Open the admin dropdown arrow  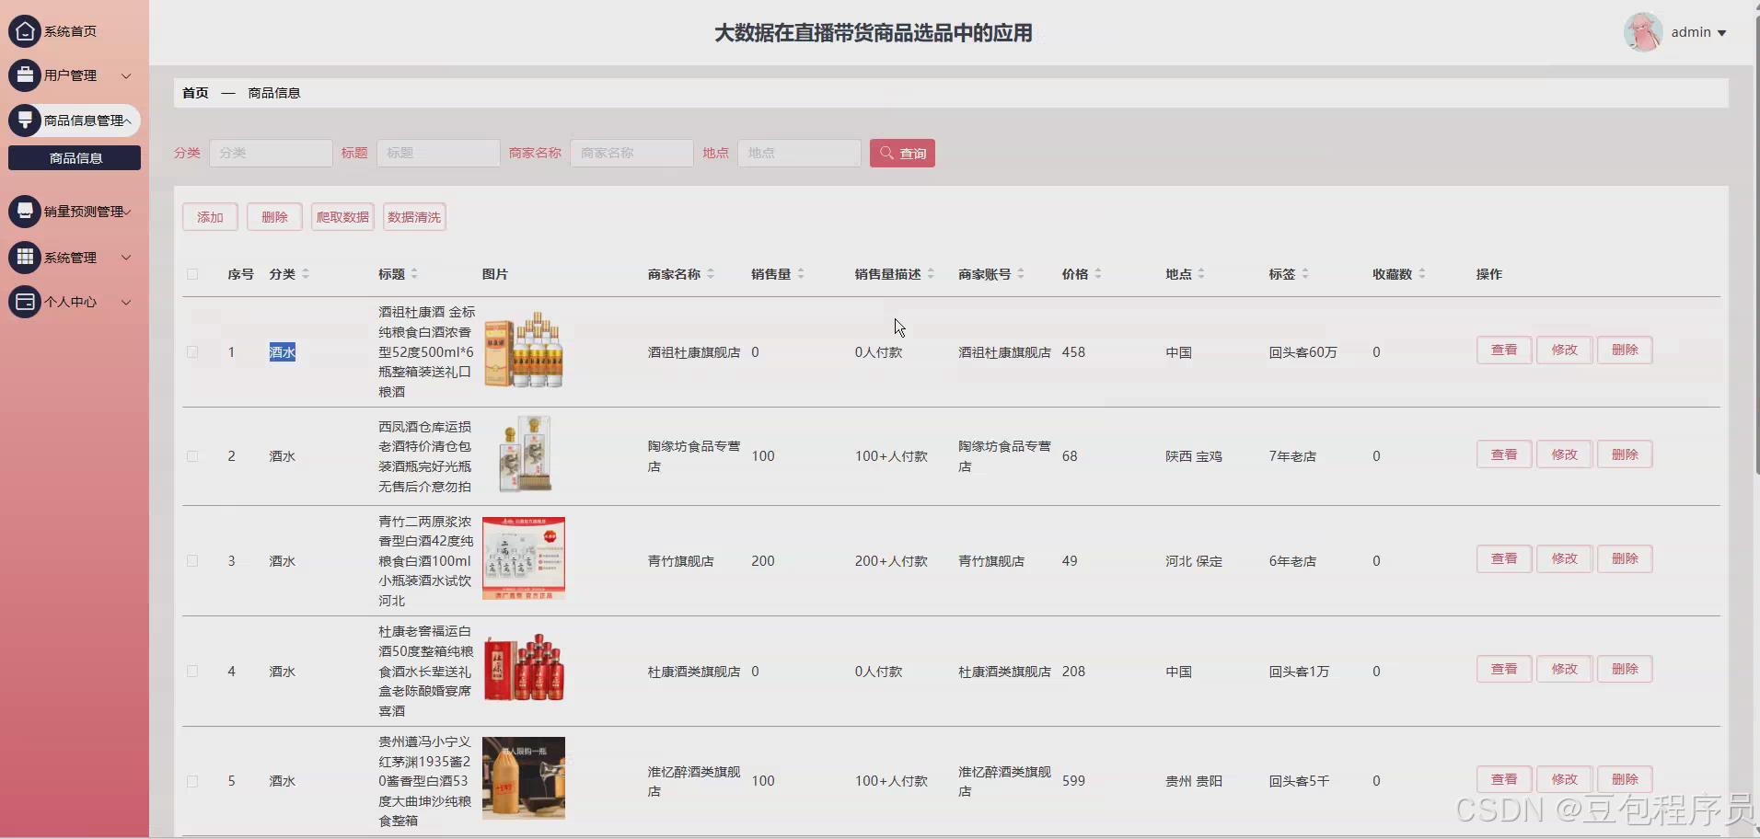(x=1723, y=32)
